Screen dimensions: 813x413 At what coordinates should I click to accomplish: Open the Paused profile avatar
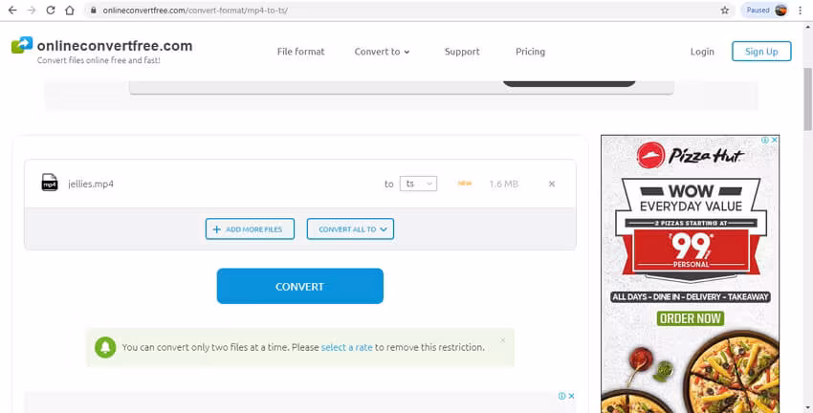pos(780,10)
